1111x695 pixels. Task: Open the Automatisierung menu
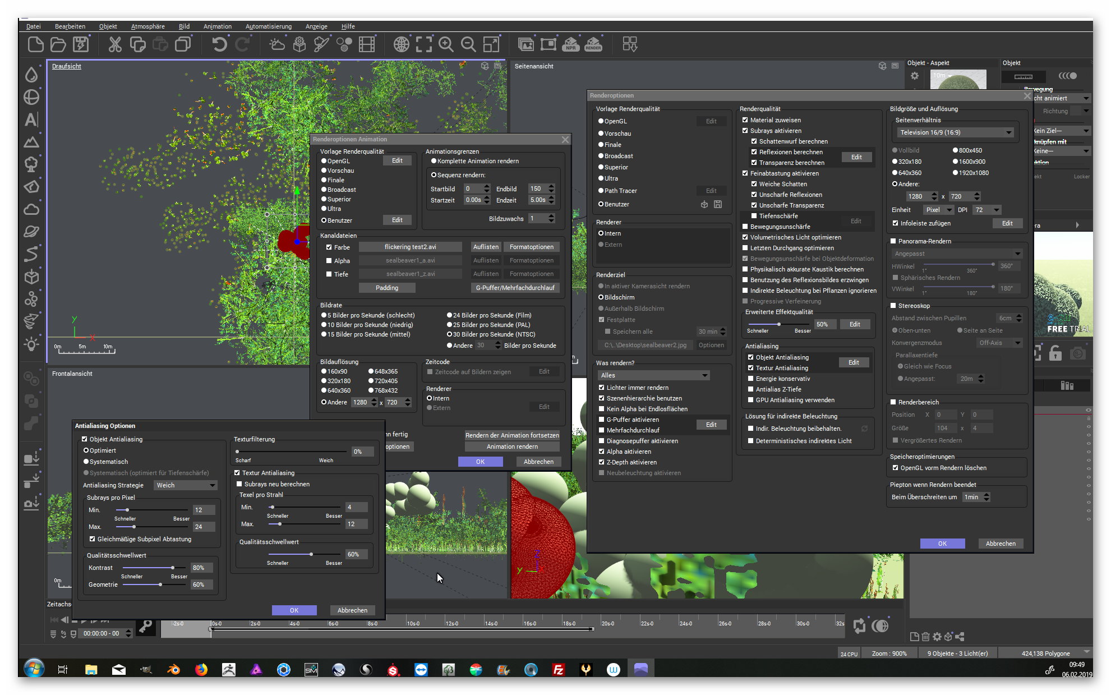coord(268,26)
